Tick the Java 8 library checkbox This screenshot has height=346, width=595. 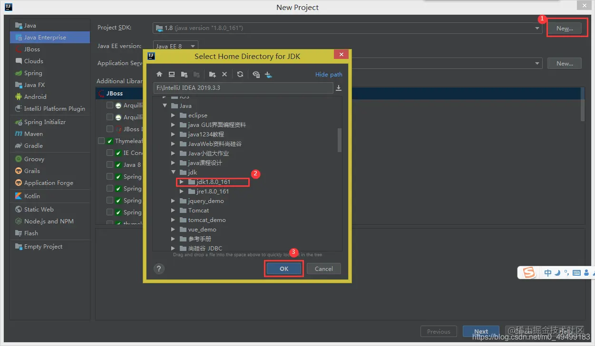110,164
